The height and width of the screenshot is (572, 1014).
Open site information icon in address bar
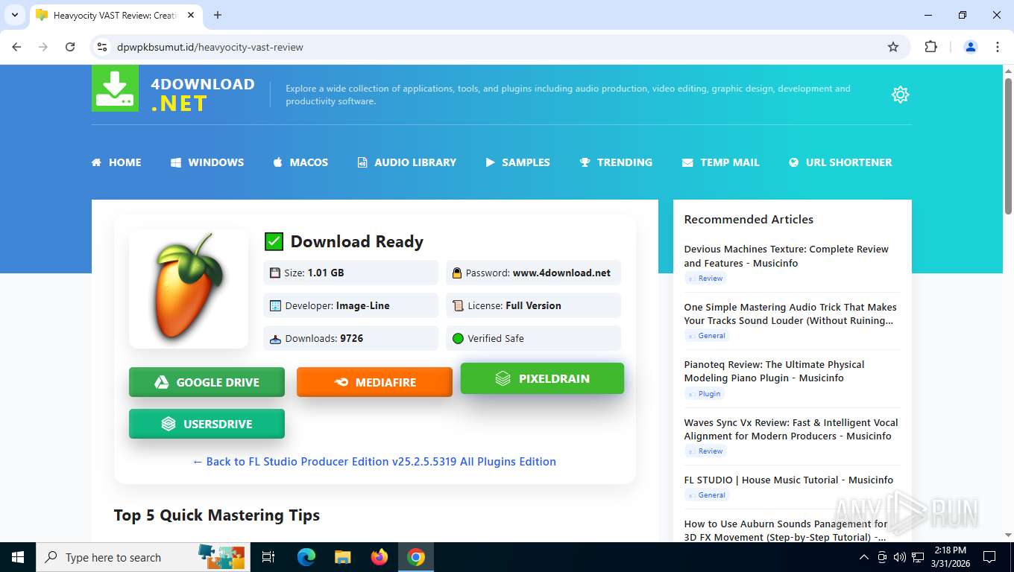tap(103, 47)
